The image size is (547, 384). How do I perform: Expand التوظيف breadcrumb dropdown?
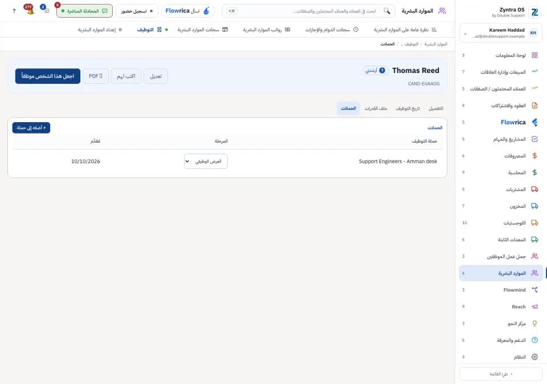coord(402,45)
